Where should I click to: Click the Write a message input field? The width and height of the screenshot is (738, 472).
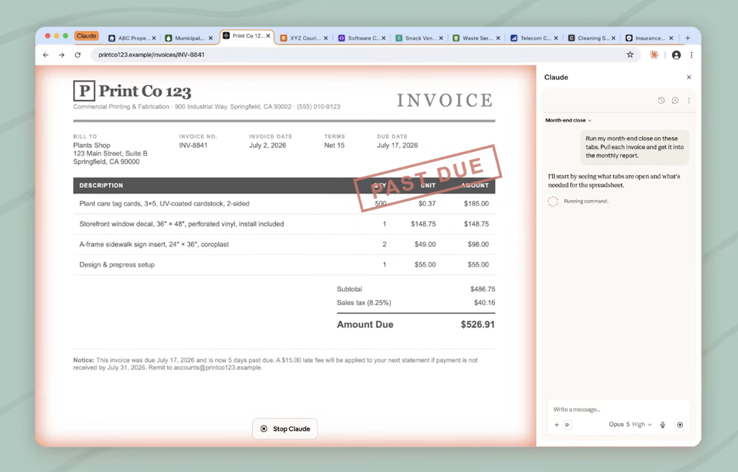[618, 409]
